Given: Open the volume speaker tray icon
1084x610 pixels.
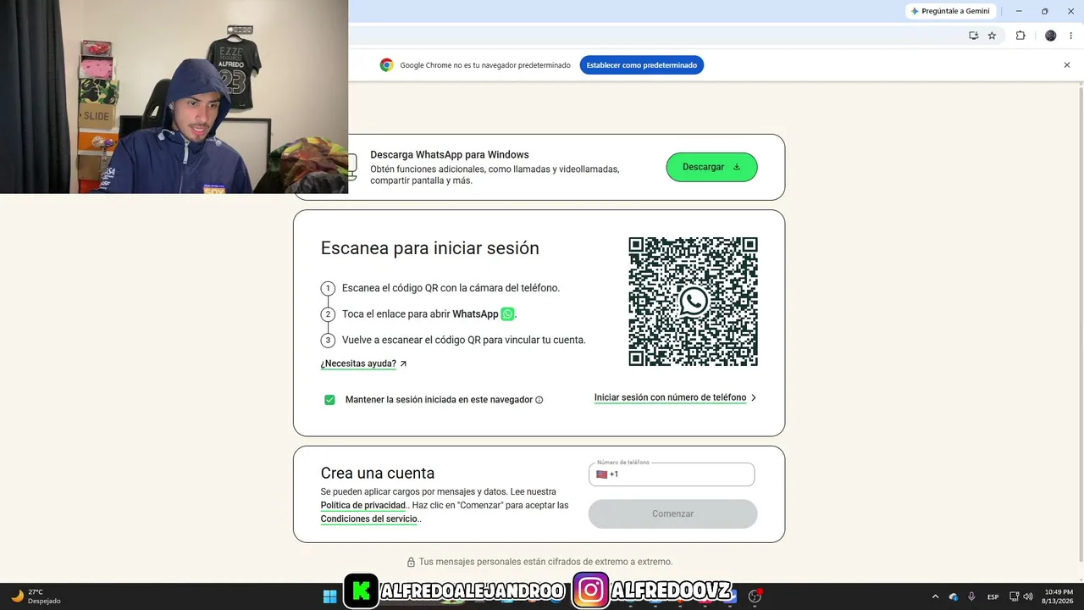Looking at the screenshot, I should [x=1028, y=596].
